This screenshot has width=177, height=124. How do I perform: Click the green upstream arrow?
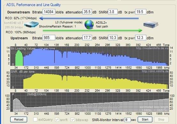click(x=93, y=30)
